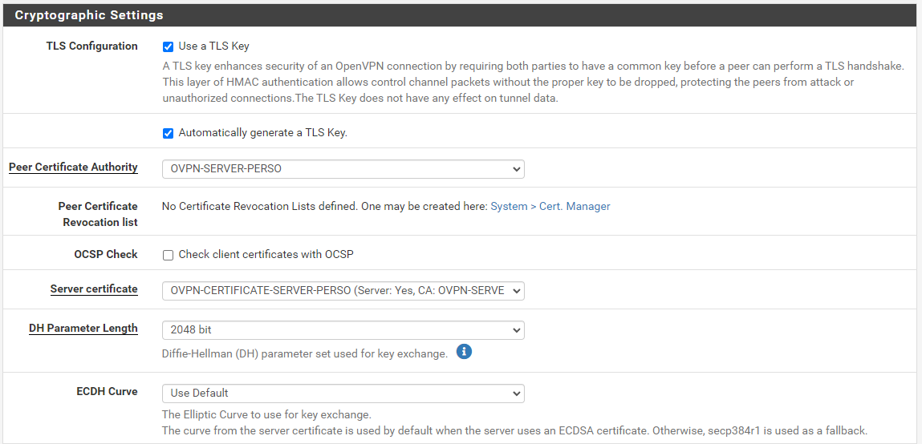Click the TLS key HMAC authentication help paragraph
Viewport: 922px width, 444px height.
tap(533, 83)
